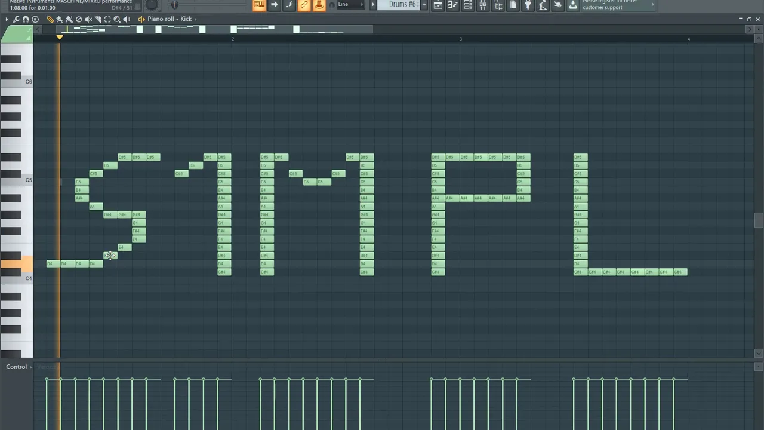Click the overview minimap strip
The height and width of the screenshot is (430, 764).
pos(215,29)
